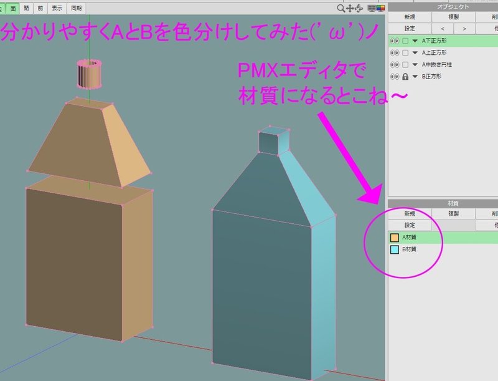The width and height of the screenshot is (498, 381).
Task: Toggle visibility eyes of A中抜き円柱
Action: [x=395, y=65]
